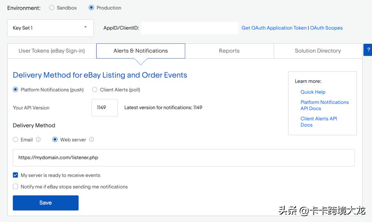Select Platform Notifications (push) option

(15, 90)
